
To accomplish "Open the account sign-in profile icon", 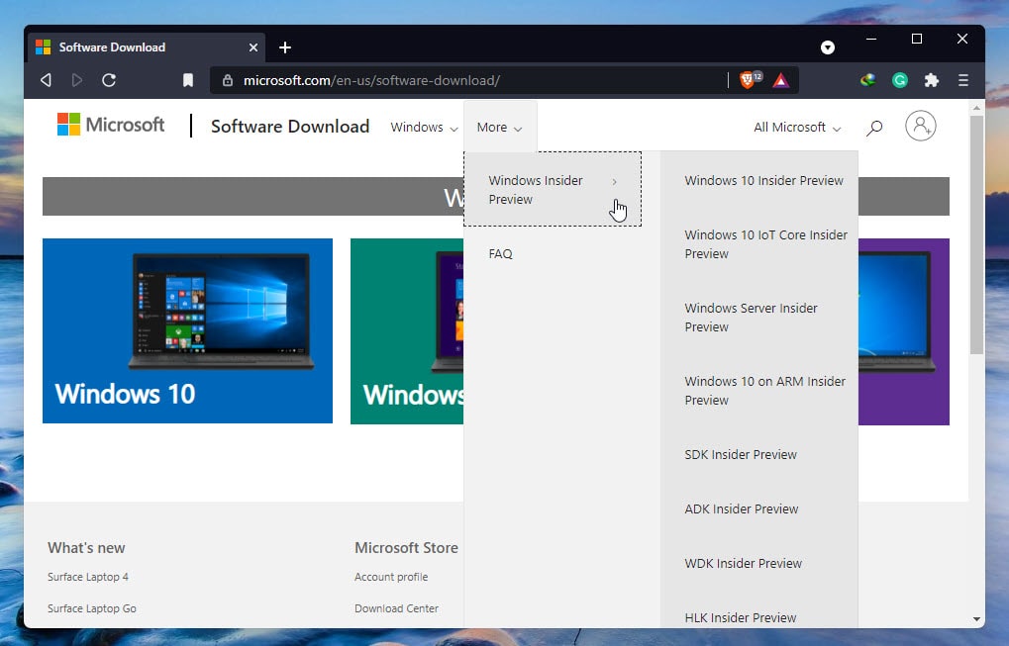I will pyautogui.click(x=920, y=126).
